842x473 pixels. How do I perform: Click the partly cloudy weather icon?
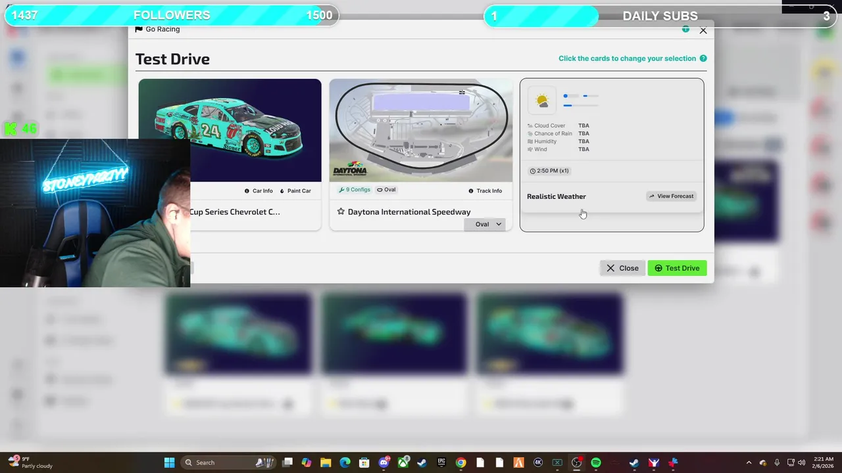[x=541, y=101]
